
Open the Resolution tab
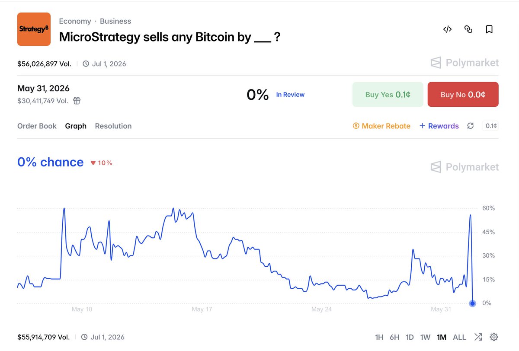(113, 126)
